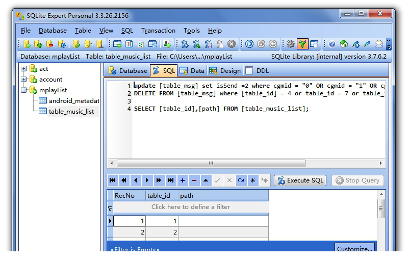Screen dimensions: 408x261
Task: Click the SQL editor horizontal scrollbar thumb
Action: coord(211,163)
